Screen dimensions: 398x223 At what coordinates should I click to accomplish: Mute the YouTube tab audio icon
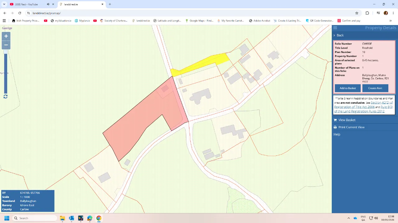[x=48, y=4]
